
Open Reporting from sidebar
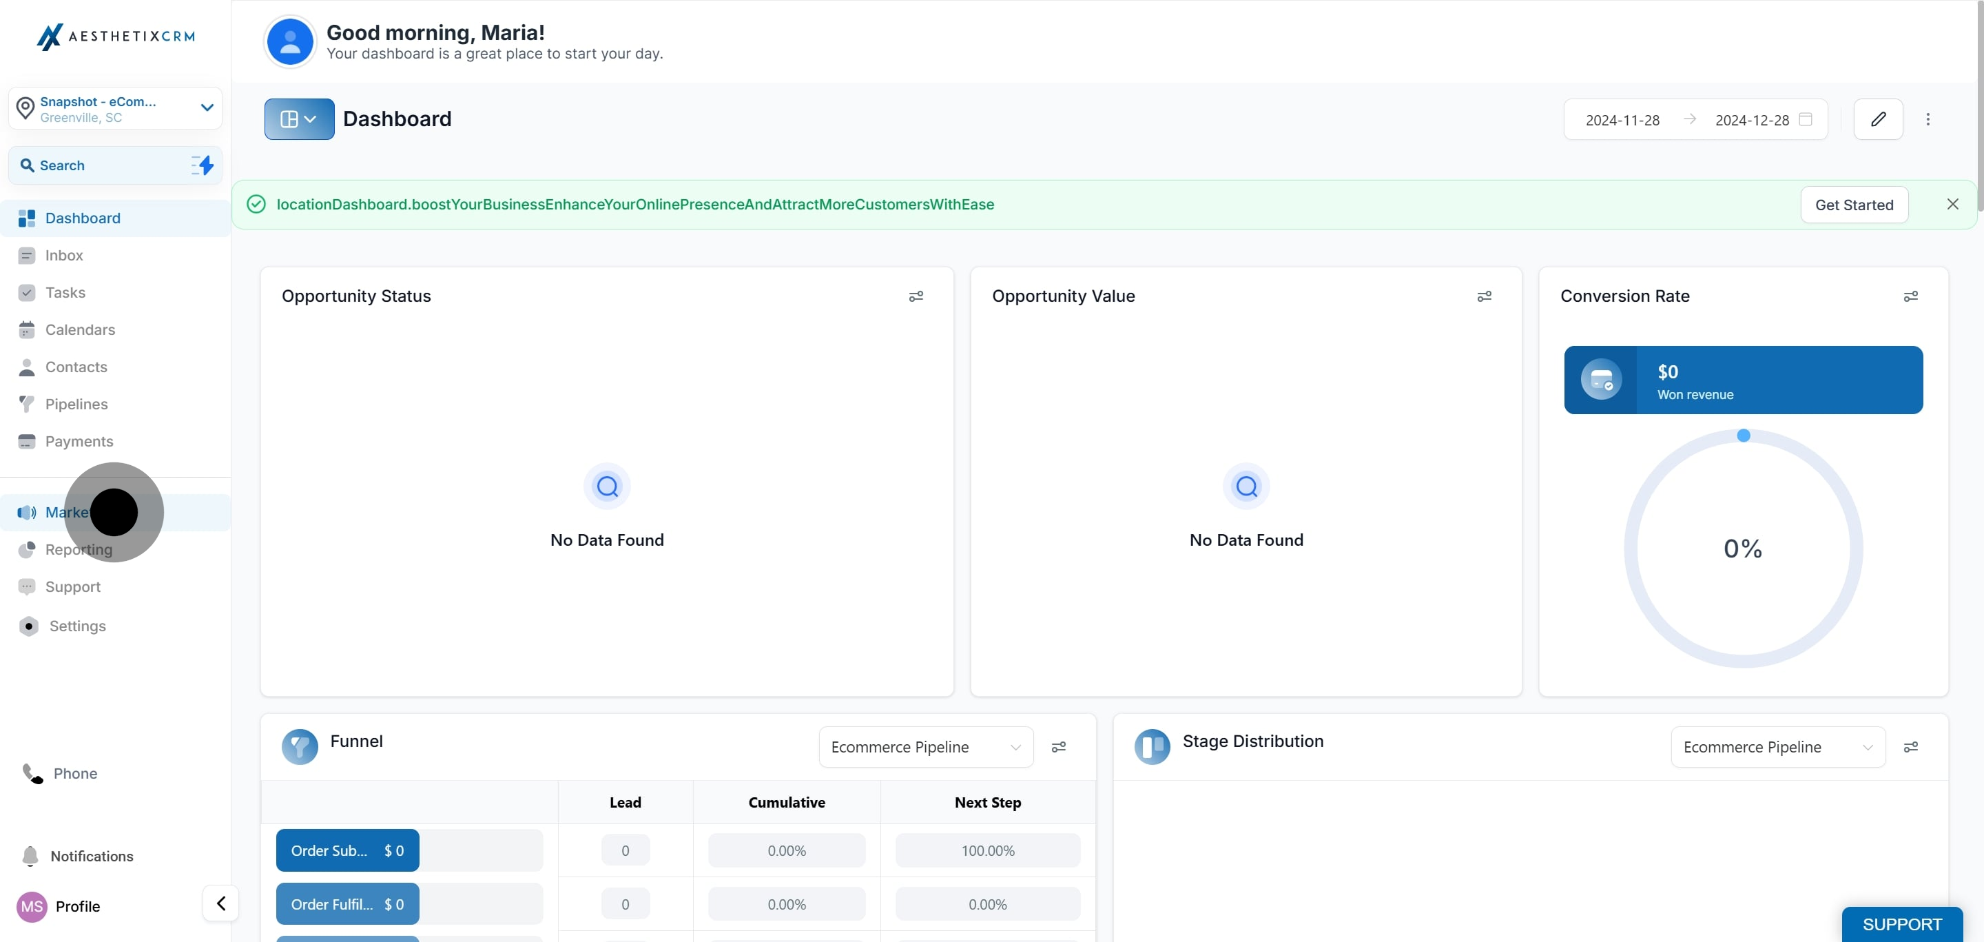tap(116, 549)
